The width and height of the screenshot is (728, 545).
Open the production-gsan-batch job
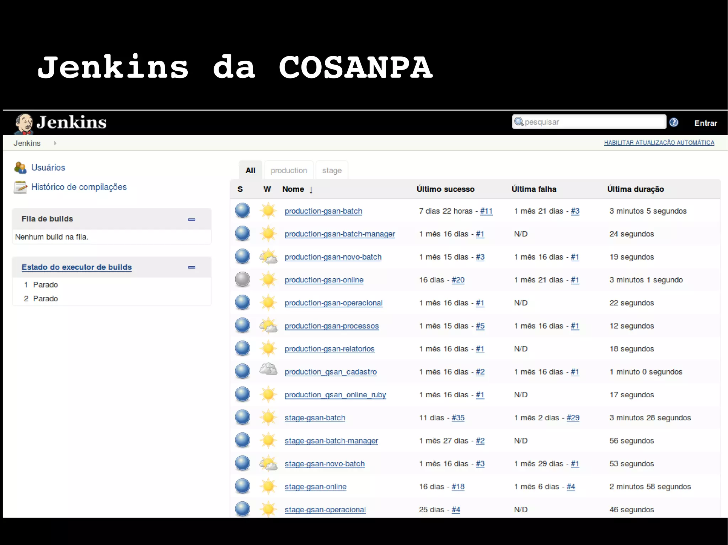(x=323, y=211)
